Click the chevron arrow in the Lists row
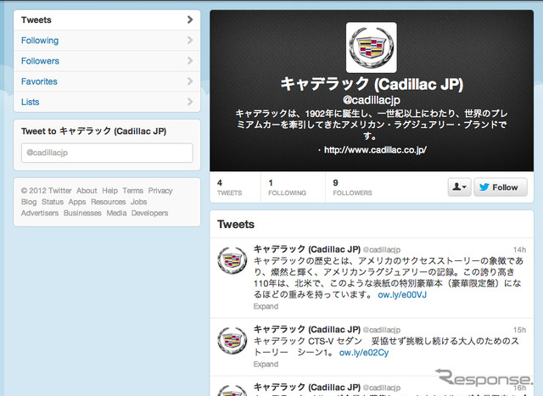 [x=190, y=102]
